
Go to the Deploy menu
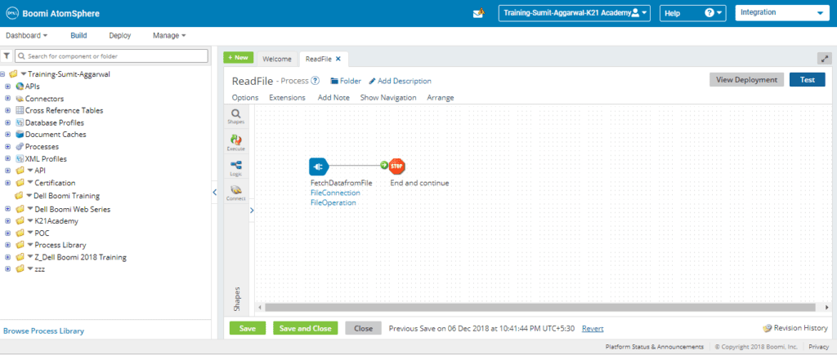[x=119, y=36]
